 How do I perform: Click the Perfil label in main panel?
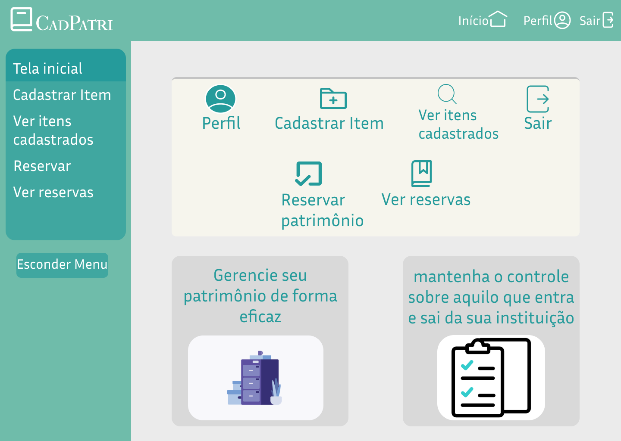tap(221, 123)
